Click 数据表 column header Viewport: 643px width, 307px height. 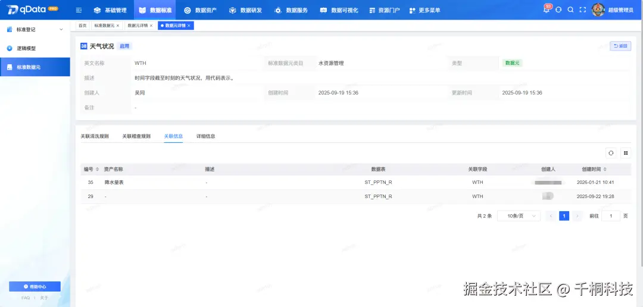tap(378, 170)
